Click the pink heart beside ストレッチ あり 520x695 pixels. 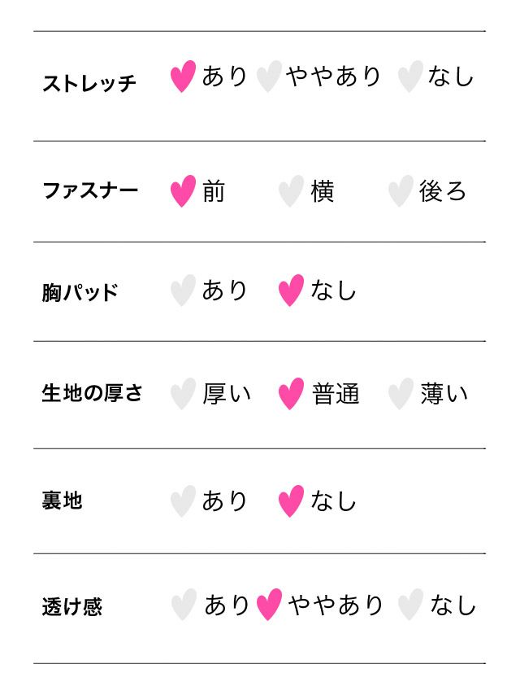coord(183,76)
